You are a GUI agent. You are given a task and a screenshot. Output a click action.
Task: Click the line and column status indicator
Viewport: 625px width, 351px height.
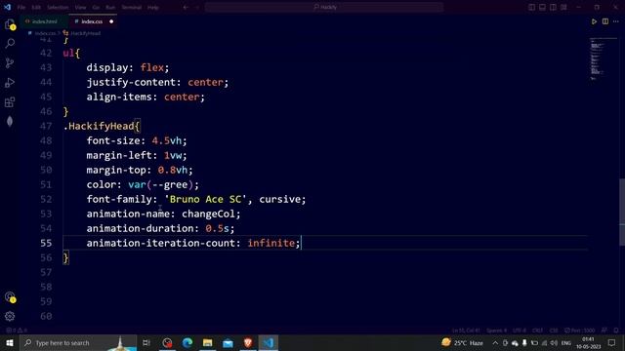tap(466, 331)
